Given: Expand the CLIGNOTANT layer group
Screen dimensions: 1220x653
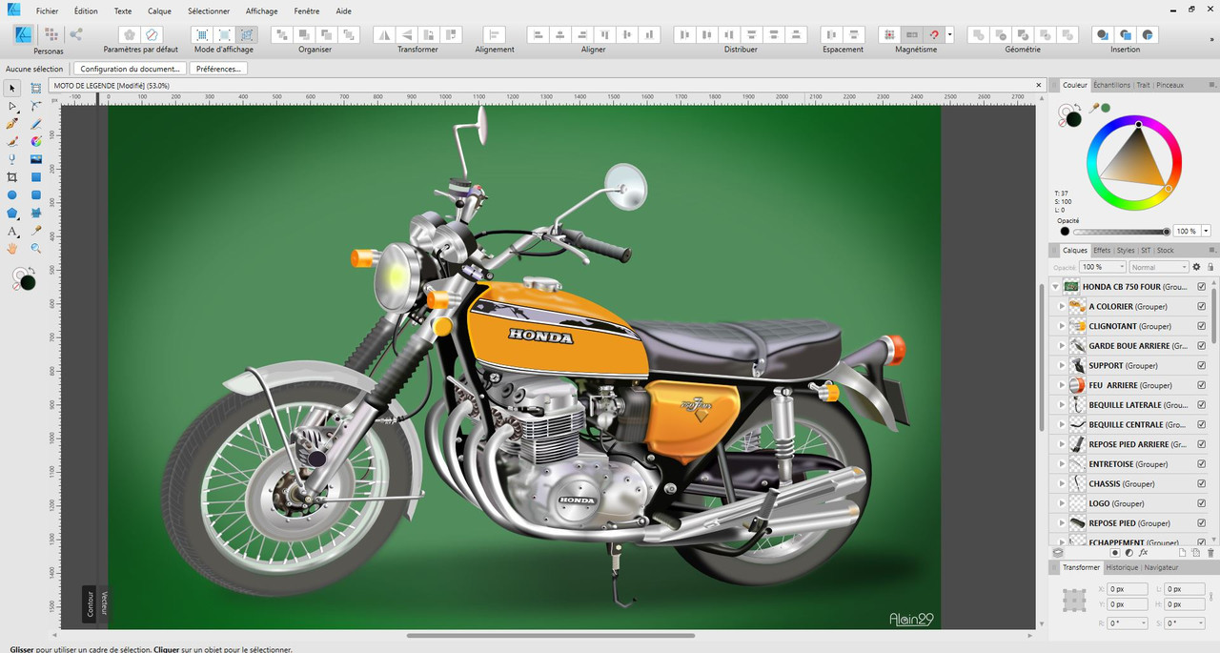Looking at the screenshot, I should (x=1062, y=326).
